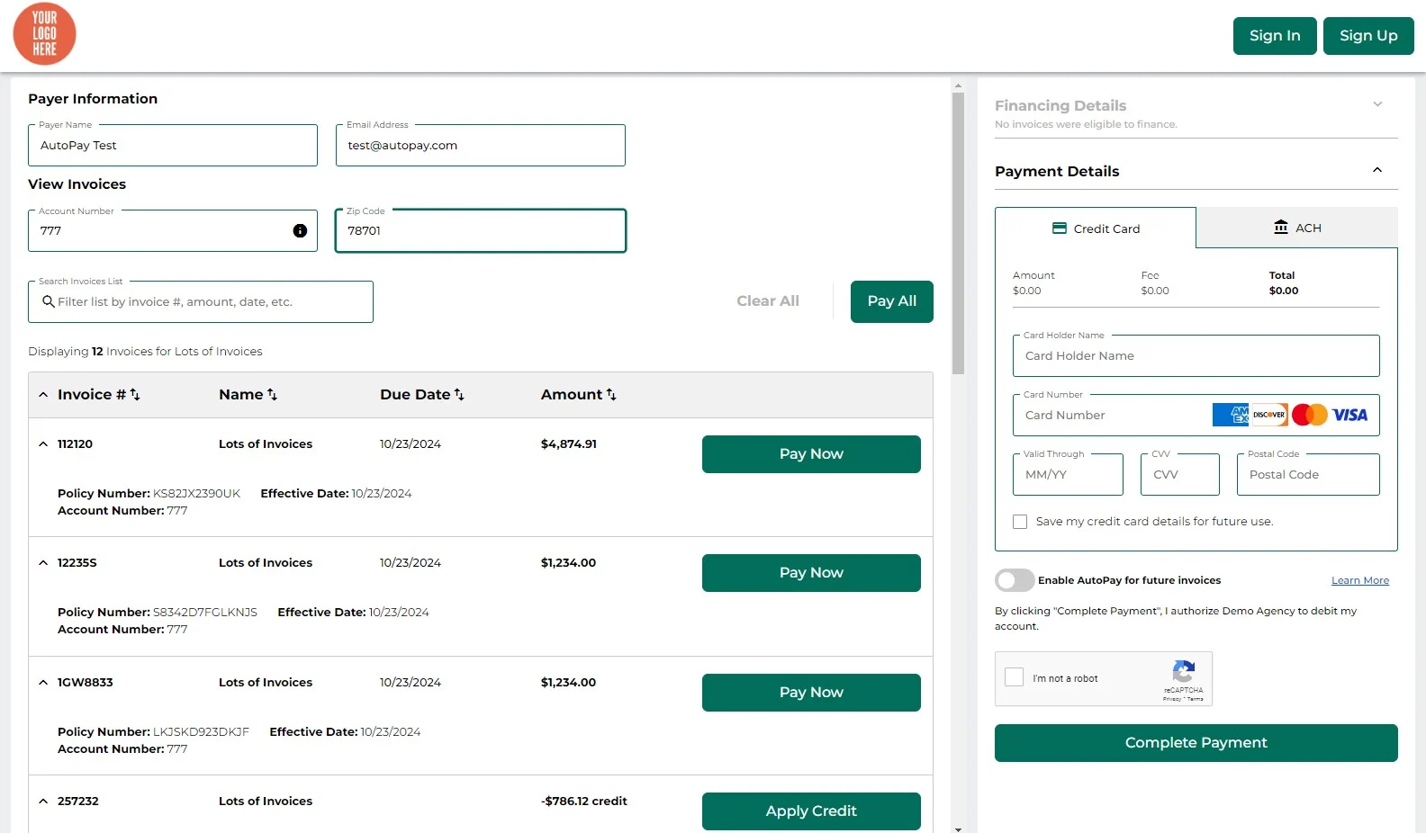Click the Sign In button
Screen dimensions: 1426x833
[1275, 36]
